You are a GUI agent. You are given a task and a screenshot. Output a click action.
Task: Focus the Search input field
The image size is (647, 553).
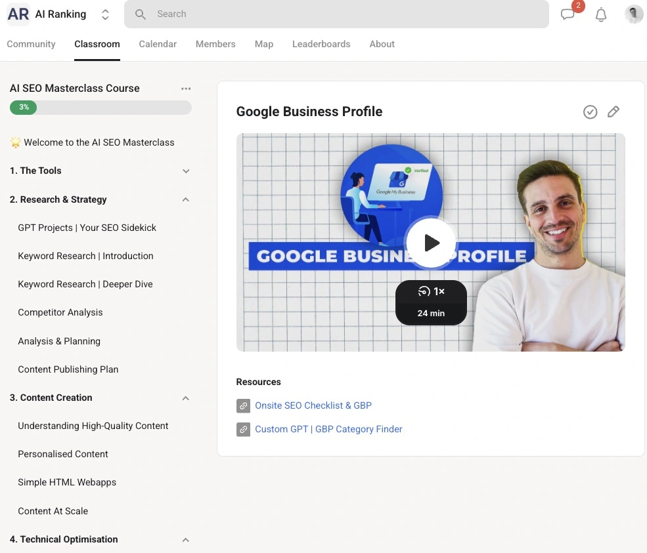(x=336, y=14)
